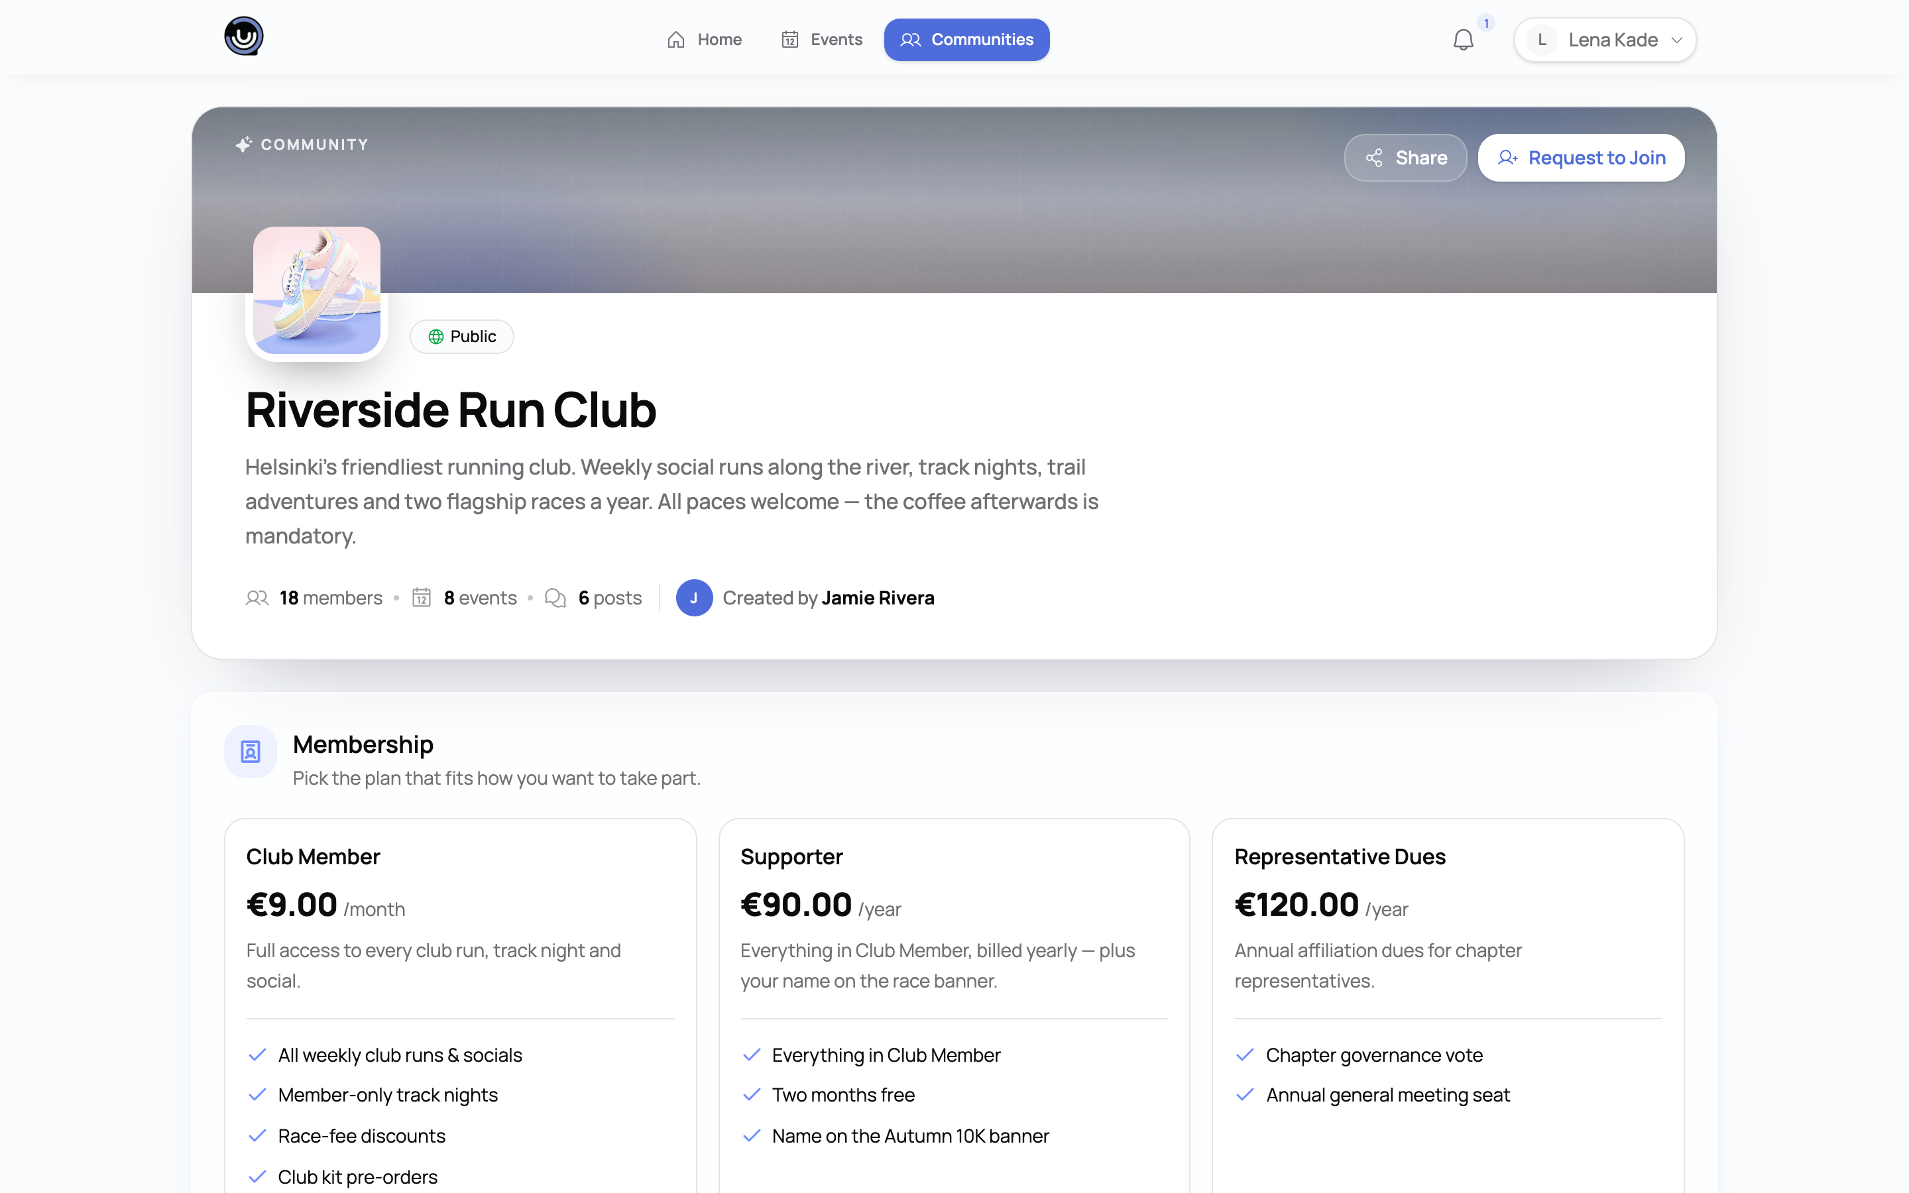The image size is (1909, 1193).
Task: Click the €120.00 yearly price
Action: pos(1297,905)
